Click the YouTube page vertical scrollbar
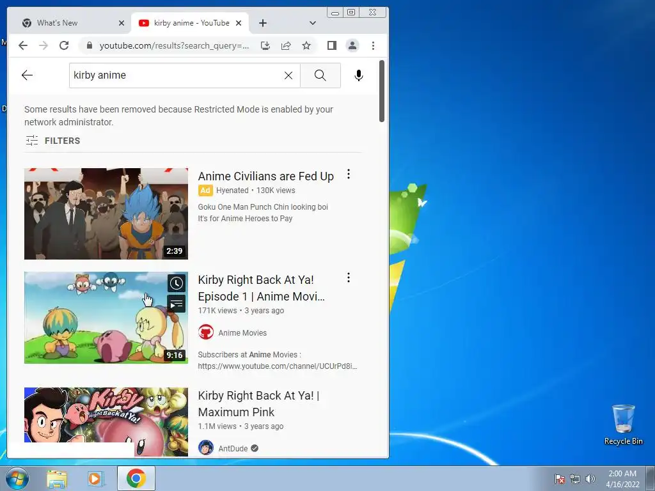This screenshot has height=491, width=655. [381, 91]
